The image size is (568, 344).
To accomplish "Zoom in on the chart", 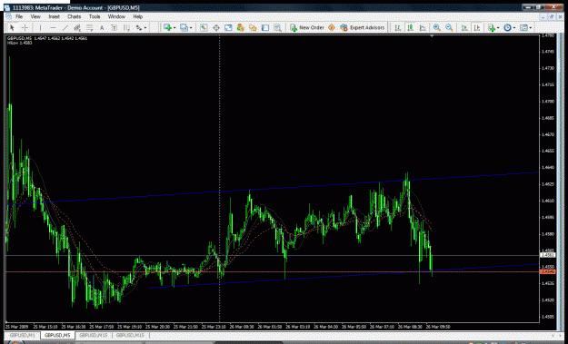I will tap(437, 27).
